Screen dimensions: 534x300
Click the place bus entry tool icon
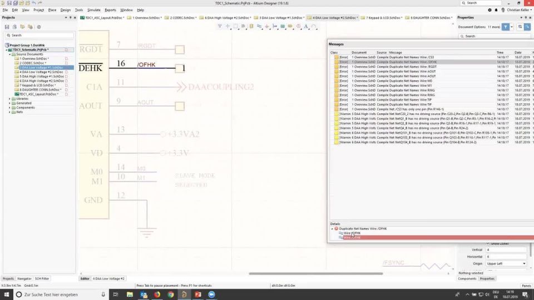(x=274, y=26)
